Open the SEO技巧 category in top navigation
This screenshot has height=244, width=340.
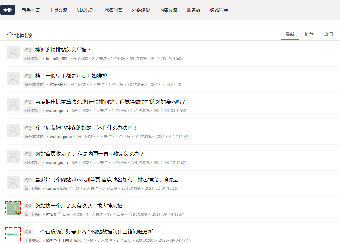click(86, 10)
